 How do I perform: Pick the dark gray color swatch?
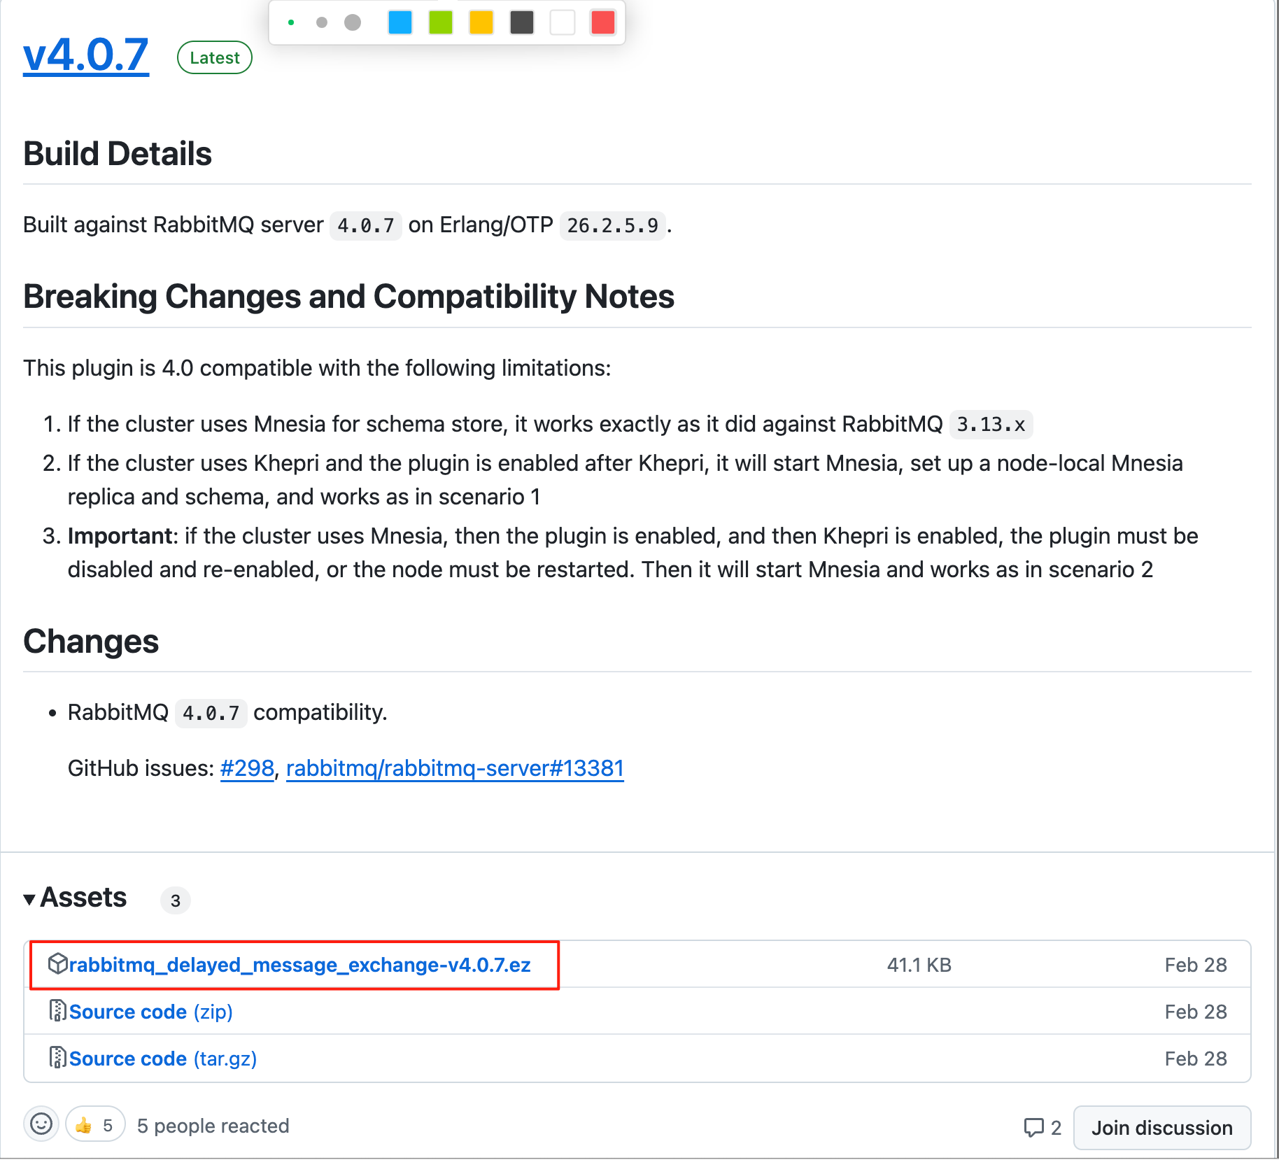pyautogui.click(x=522, y=22)
